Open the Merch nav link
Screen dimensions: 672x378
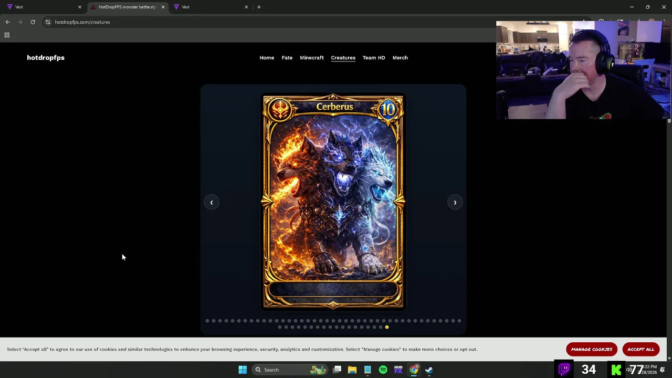[400, 58]
